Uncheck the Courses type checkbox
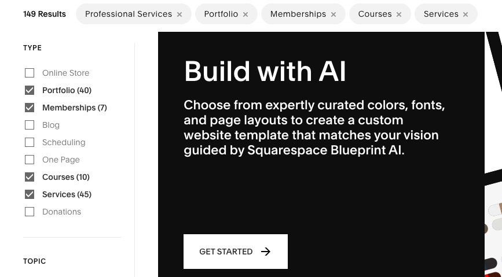This screenshot has width=502, height=277. [30, 177]
